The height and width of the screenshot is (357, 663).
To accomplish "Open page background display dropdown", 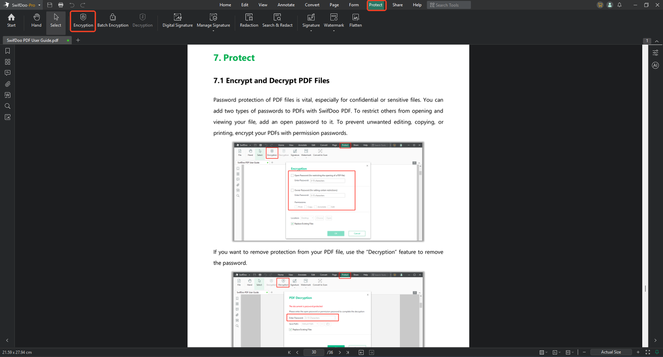I will 543,352.
